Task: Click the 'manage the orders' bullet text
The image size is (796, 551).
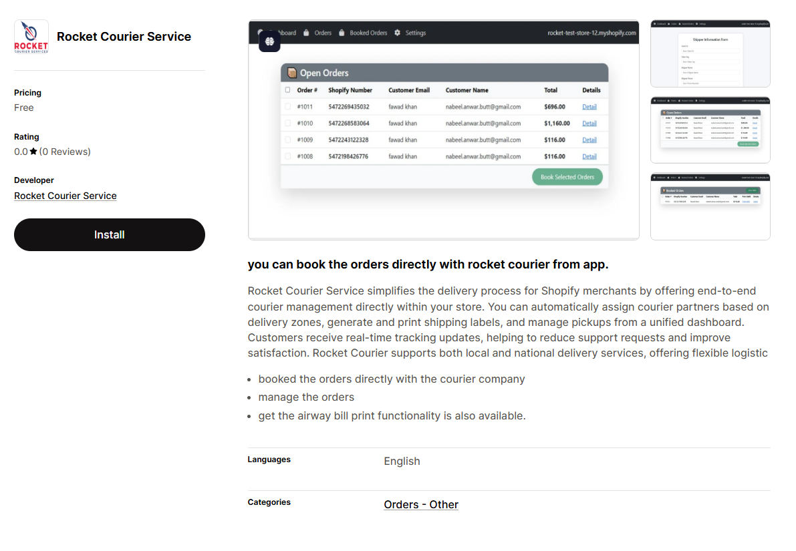Action: pos(306,397)
